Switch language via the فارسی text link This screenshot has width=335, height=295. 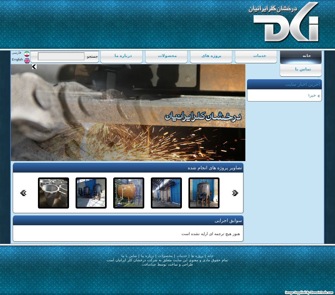coord(16,53)
